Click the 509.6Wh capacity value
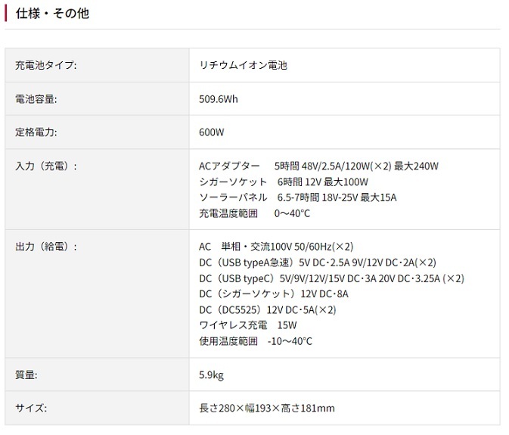 [219, 99]
